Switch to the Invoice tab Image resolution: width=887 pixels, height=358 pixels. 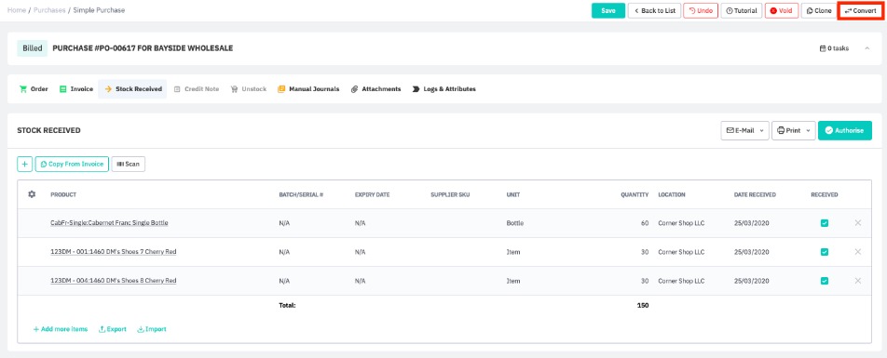tap(76, 89)
